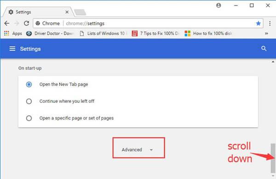Click the scrollbar up arrow
The image size is (276, 179).
click(273, 62)
